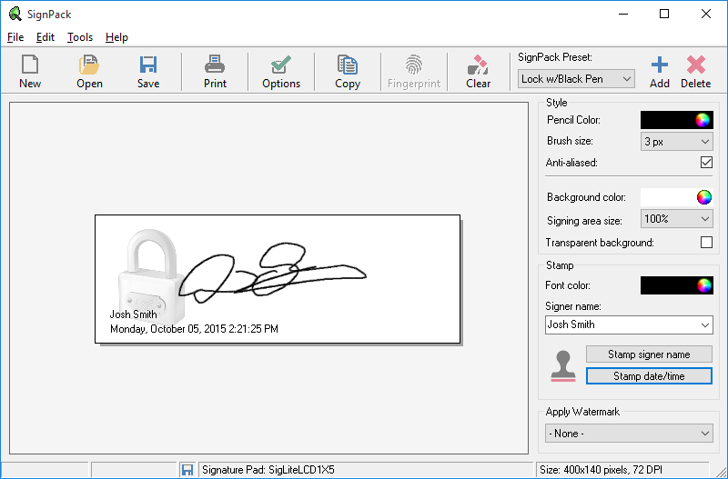Viewport: 728px width, 479px height.
Task: Click the lock image in signature area
Action: 151,276
